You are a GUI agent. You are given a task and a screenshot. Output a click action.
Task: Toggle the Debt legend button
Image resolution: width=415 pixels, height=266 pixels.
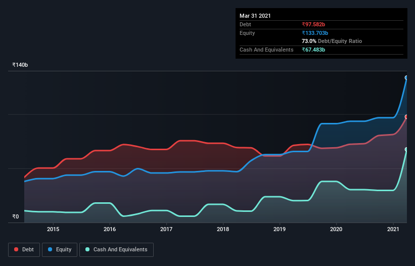click(24, 250)
